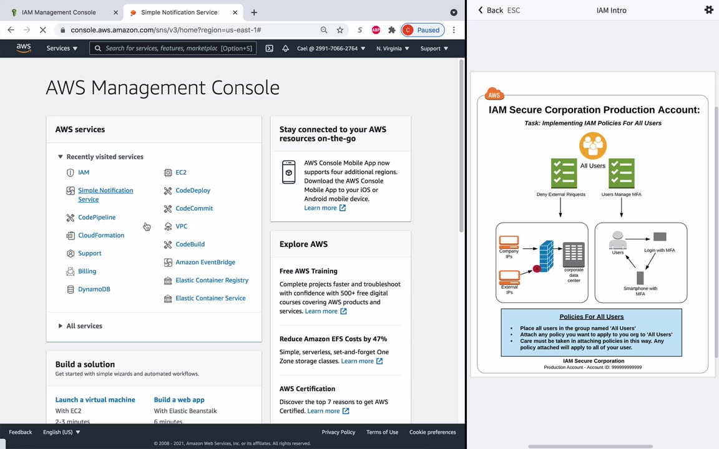This screenshot has width=719, height=449.
Task: Click Learn more under Mobile App
Action: point(325,208)
